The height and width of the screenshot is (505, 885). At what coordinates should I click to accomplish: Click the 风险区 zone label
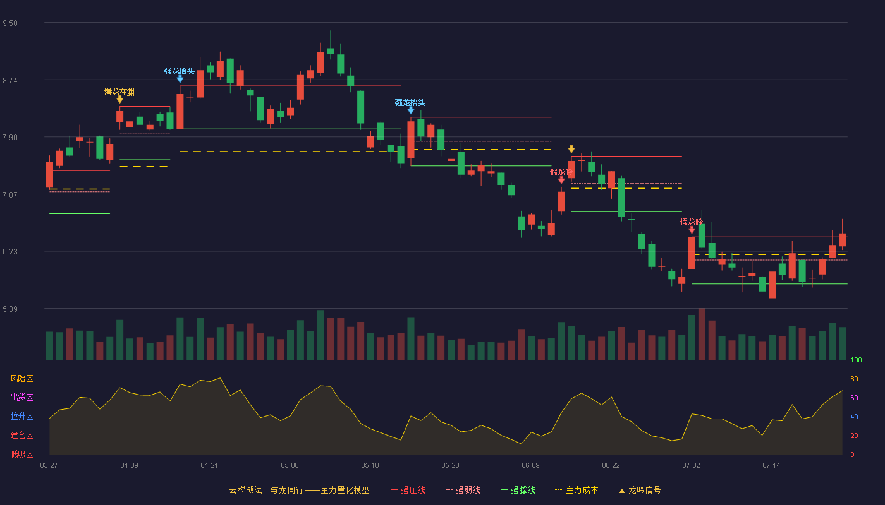pyautogui.click(x=22, y=379)
